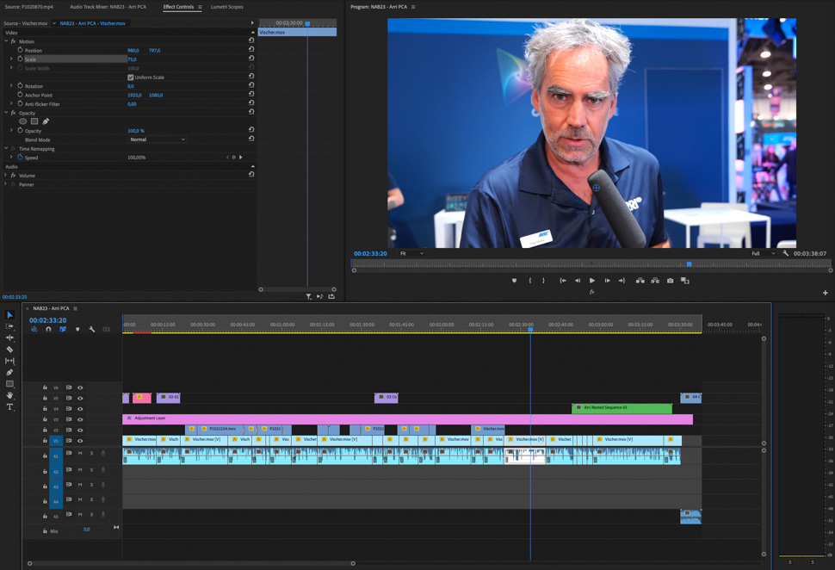Toggle Snap in Timeline magnet icon
The height and width of the screenshot is (570, 835).
48,329
